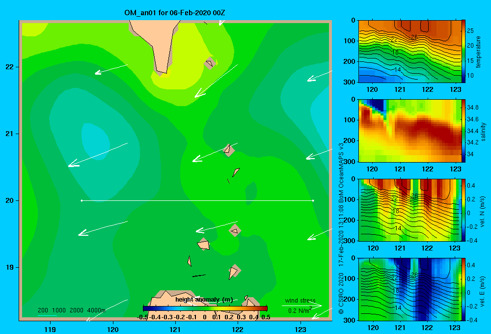Click depth label "300" on the salinity panel

pyautogui.click(x=350, y=162)
